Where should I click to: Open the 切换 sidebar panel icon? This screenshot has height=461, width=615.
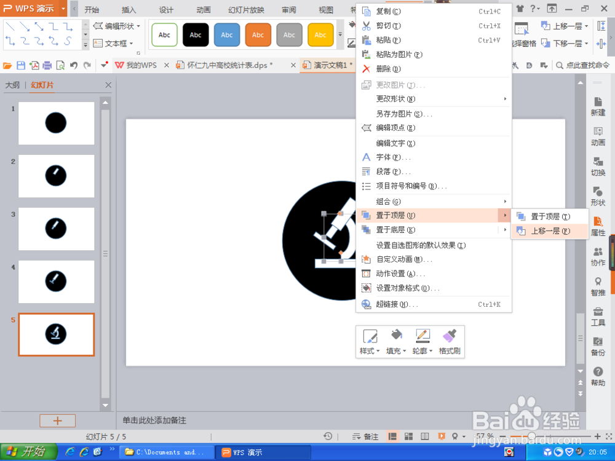(x=598, y=167)
